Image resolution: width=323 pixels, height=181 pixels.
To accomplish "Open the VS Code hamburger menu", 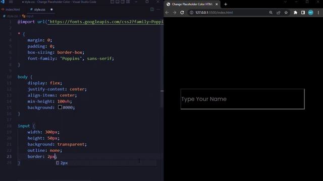I will (11, 2).
